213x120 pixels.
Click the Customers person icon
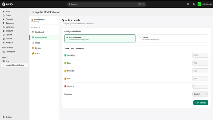pos(3,23)
